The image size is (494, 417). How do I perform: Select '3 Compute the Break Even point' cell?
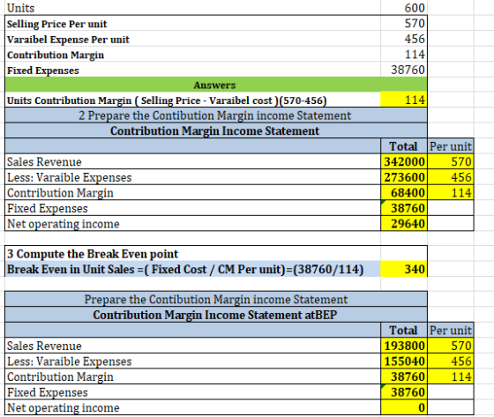[193, 254]
